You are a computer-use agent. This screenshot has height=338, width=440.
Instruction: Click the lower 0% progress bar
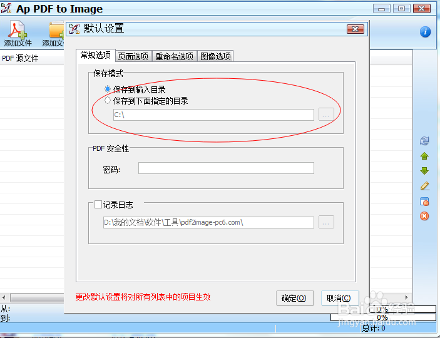click(383, 317)
